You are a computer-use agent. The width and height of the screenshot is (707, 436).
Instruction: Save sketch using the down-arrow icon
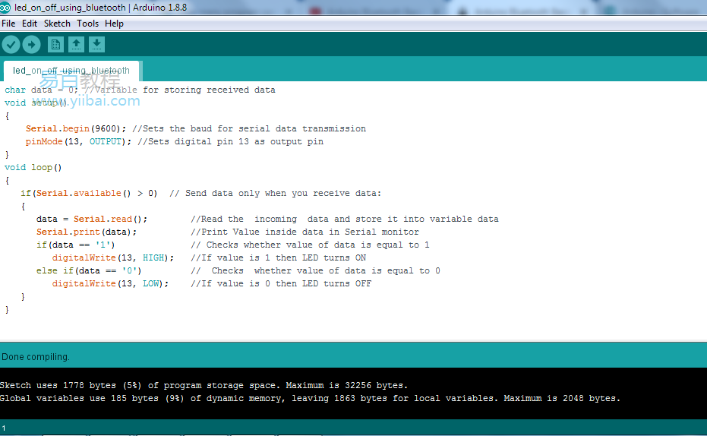click(96, 45)
